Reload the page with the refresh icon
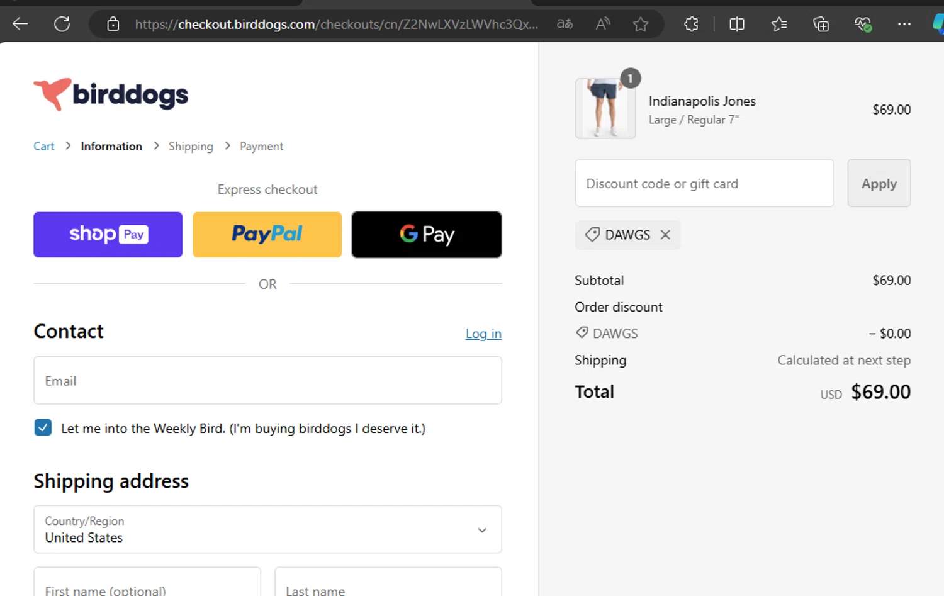944x596 pixels. 62,24
